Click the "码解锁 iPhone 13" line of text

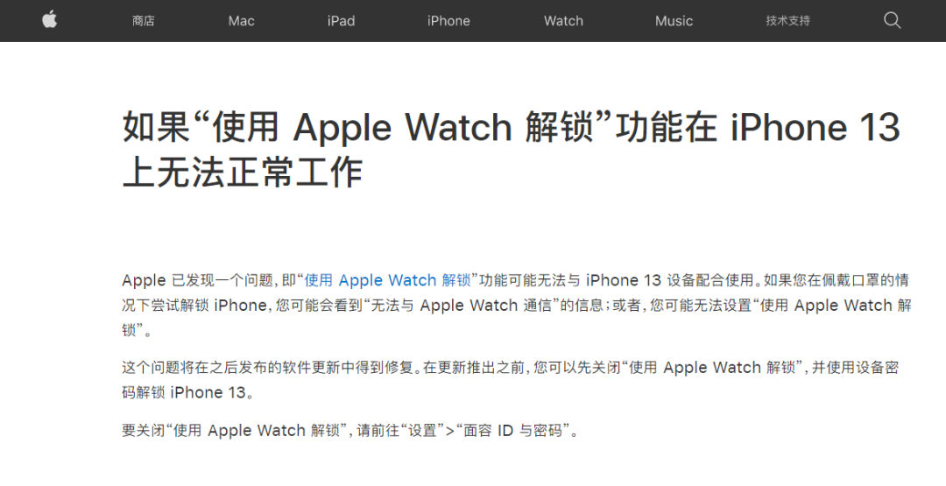click(187, 392)
